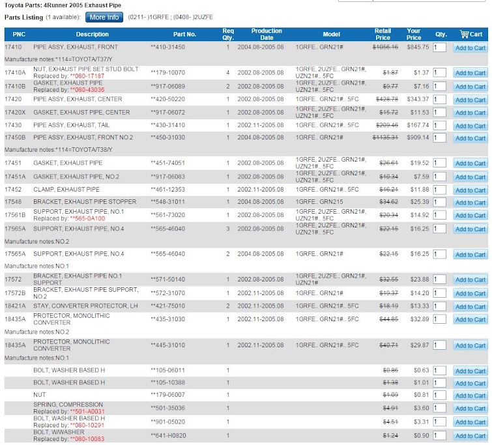Screen dimensions: 492x445
Task: Click quantity field for part 430-31410
Action: [439, 126]
